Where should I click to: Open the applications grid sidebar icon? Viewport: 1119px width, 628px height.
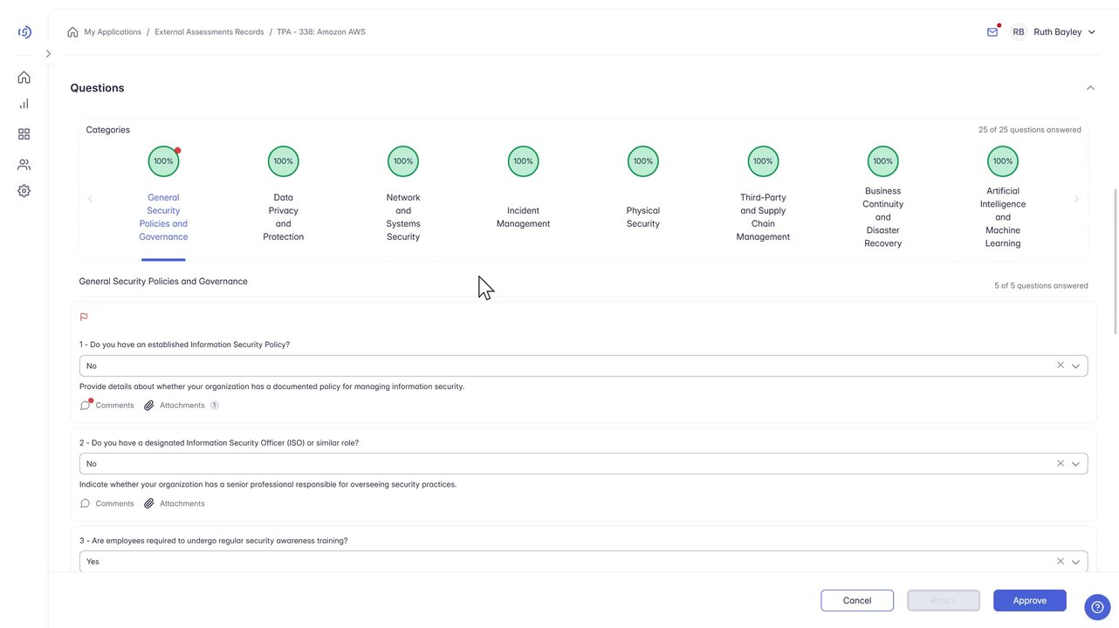coord(24,134)
